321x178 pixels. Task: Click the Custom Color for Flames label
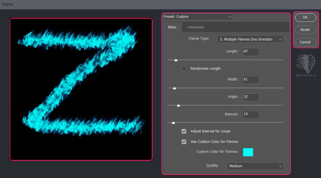pyautogui.click(x=218, y=152)
